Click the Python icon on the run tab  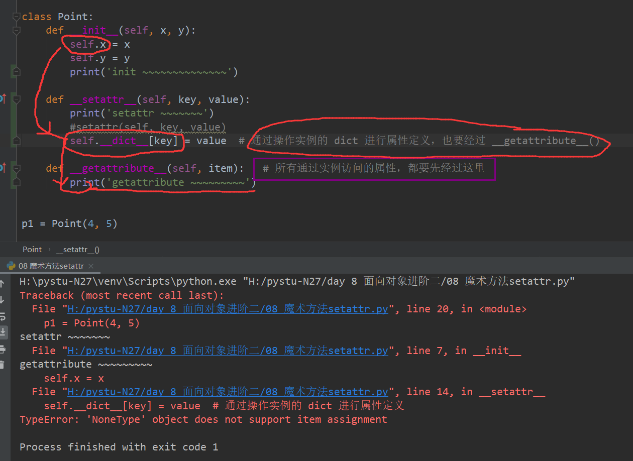click(x=11, y=266)
